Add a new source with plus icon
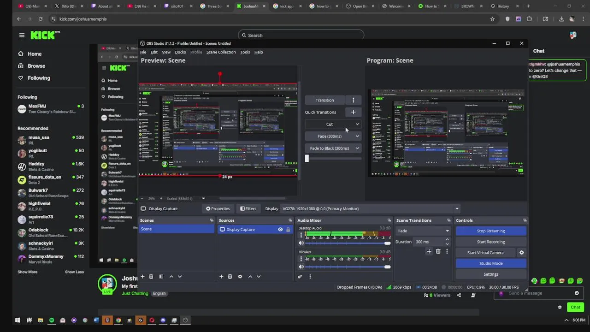This screenshot has width=590, height=332. coord(221,277)
